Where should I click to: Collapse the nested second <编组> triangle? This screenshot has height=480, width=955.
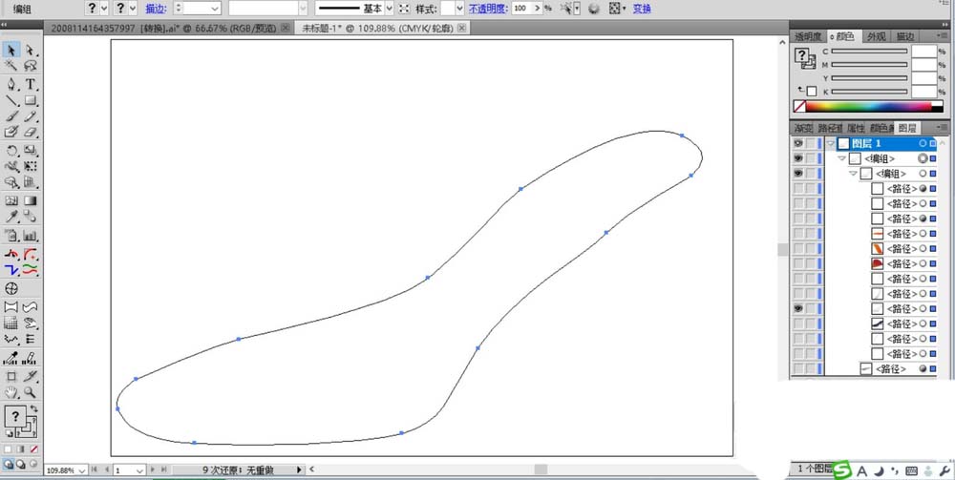[x=853, y=174]
